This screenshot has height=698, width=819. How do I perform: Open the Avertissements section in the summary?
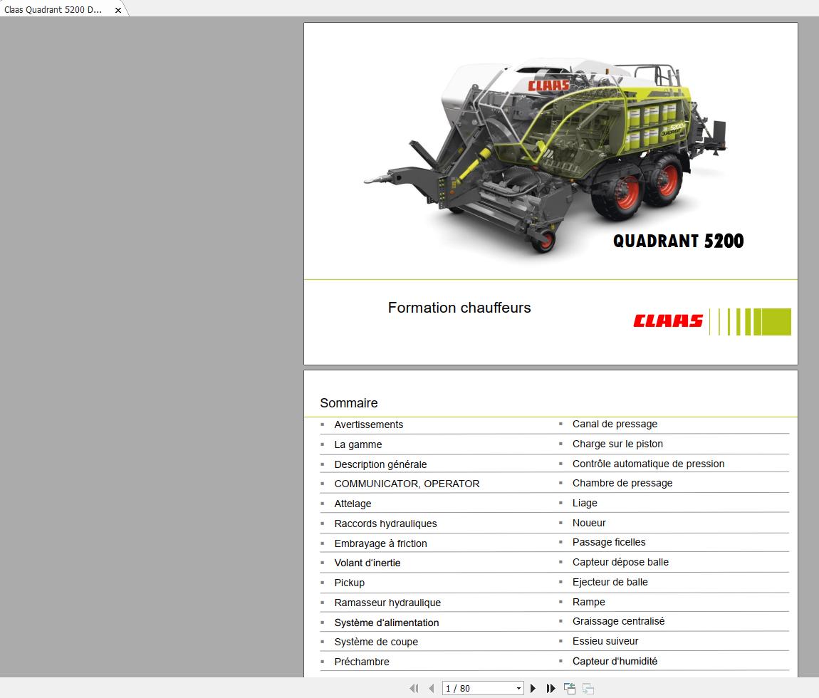coord(368,424)
